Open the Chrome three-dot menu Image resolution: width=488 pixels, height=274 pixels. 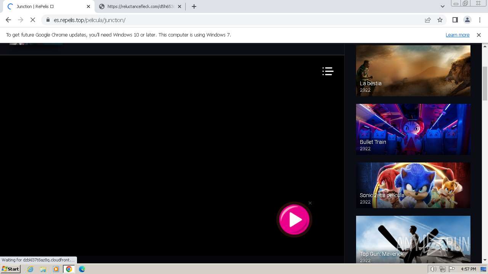[x=480, y=20]
